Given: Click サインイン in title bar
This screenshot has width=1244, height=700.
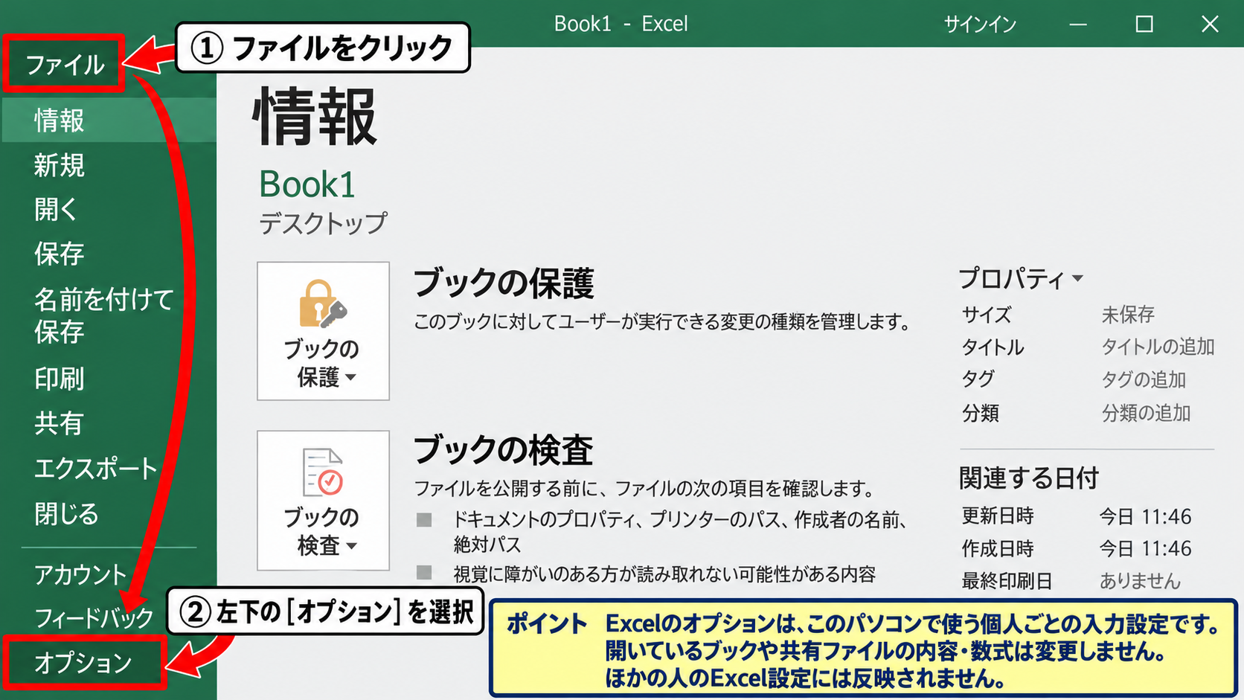Looking at the screenshot, I should click(980, 25).
